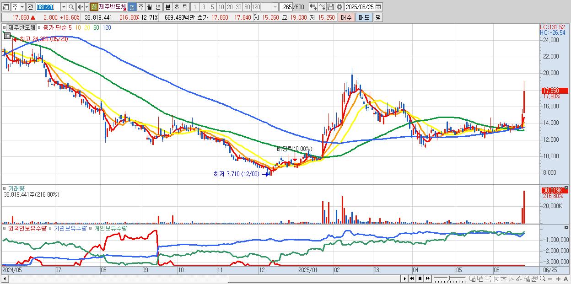Select interval 5 button
Image resolution: width=571 pixels, height=284 pixels.
[x=212, y=7]
